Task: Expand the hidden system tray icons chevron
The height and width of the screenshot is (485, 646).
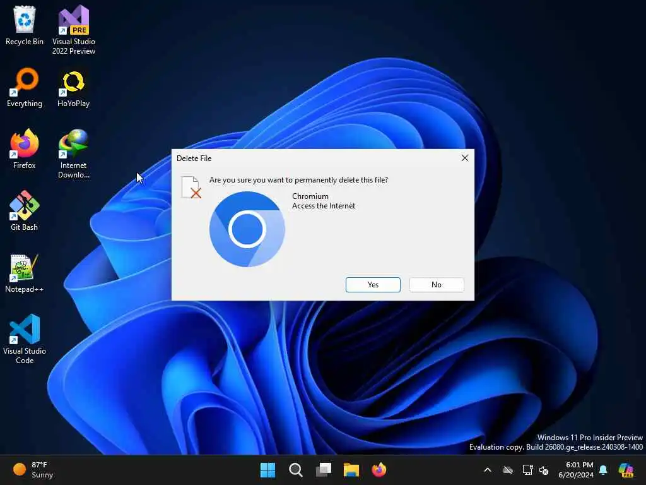Action: (x=488, y=470)
